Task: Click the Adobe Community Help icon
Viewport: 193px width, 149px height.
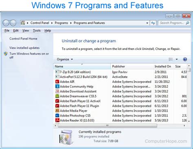Action: 57,86
